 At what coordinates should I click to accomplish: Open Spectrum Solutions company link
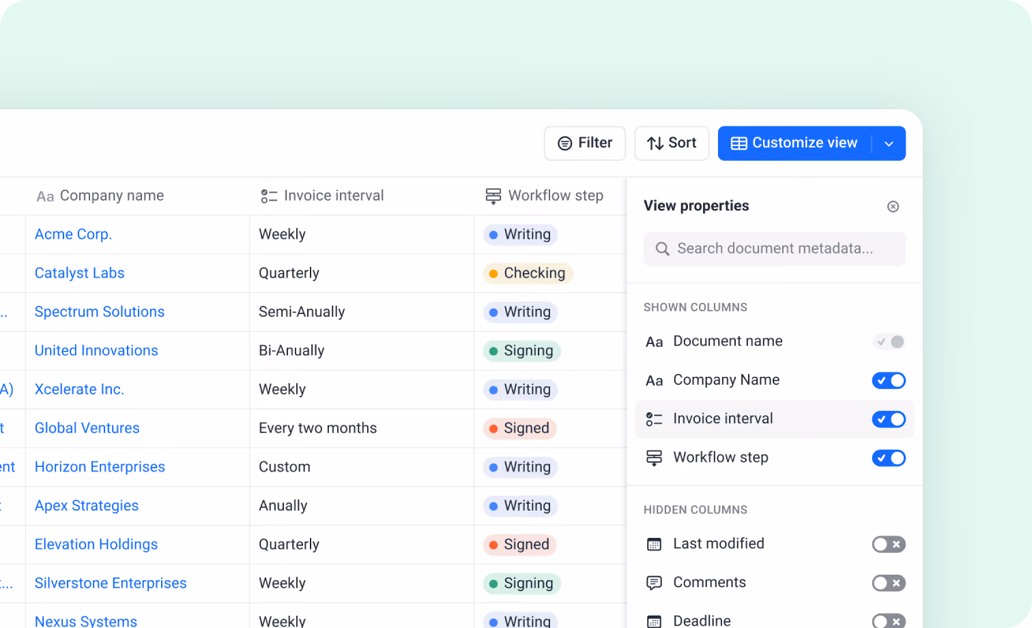100,312
